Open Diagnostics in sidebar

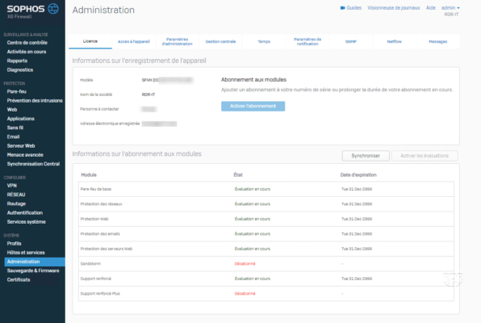(20, 69)
